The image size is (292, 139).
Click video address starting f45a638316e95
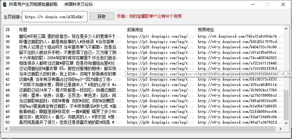click(x=240, y=101)
